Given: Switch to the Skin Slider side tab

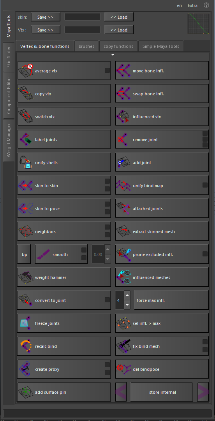Looking at the screenshot, I should [9, 57].
